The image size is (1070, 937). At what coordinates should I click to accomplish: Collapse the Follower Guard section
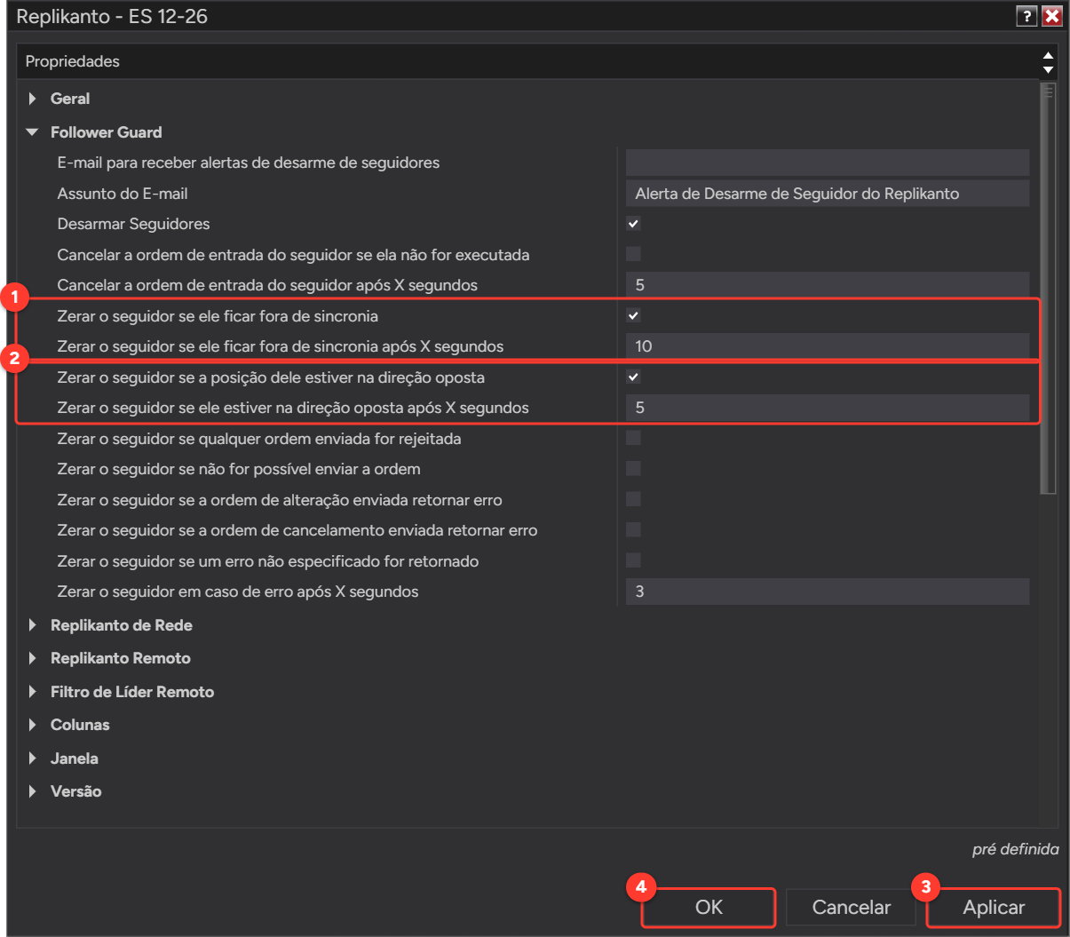pyautogui.click(x=33, y=132)
